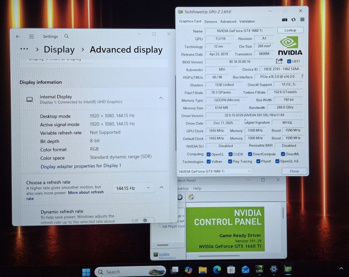Switch to NVIDIA Control Panel taskbar icon

coord(259,269)
